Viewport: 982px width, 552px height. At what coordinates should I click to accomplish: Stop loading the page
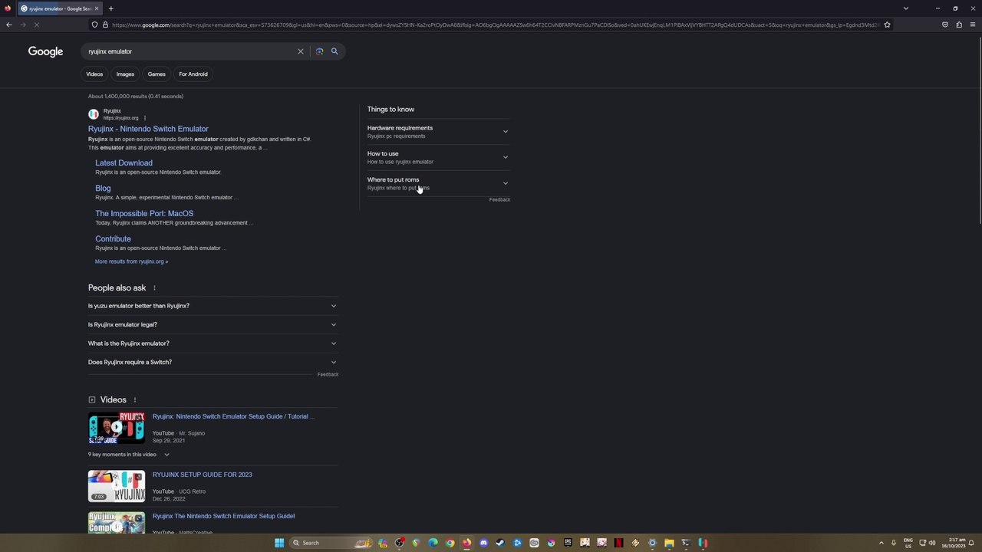point(36,25)
